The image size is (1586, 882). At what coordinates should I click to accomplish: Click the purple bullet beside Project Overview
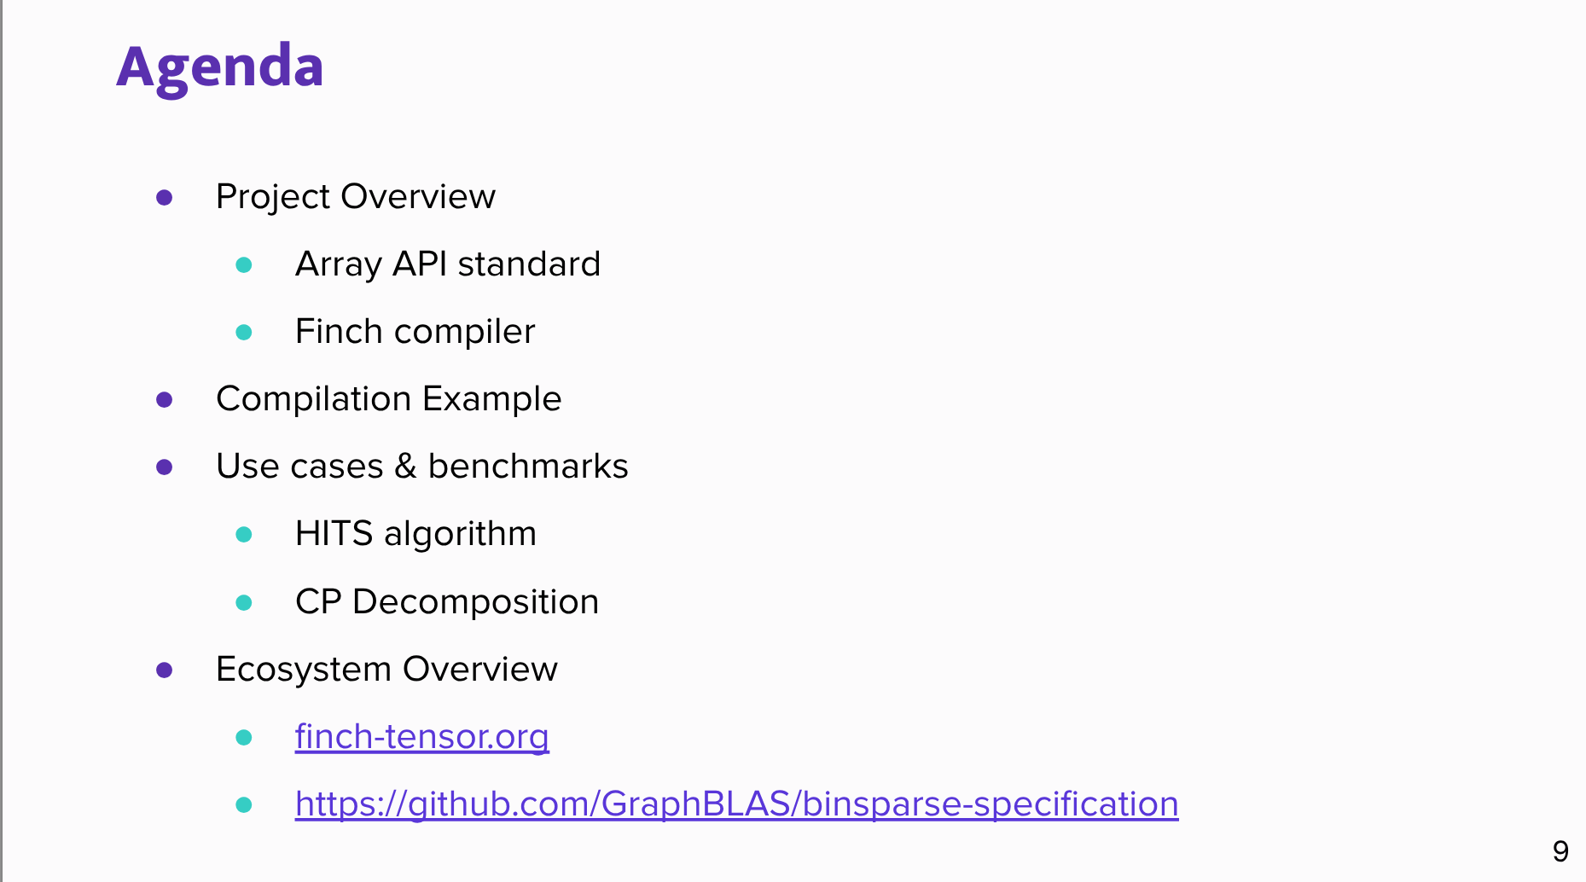coord(165,198)
